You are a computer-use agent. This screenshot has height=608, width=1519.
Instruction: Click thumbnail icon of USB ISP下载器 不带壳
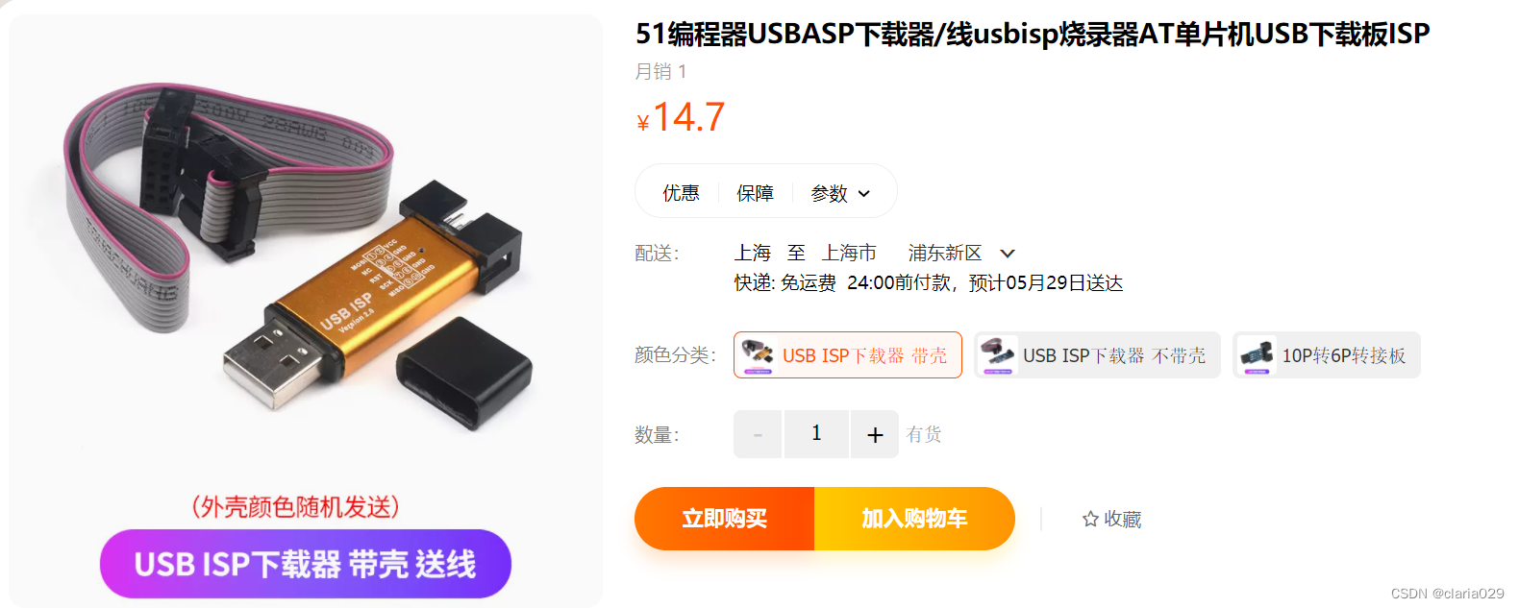coord(998,355)
